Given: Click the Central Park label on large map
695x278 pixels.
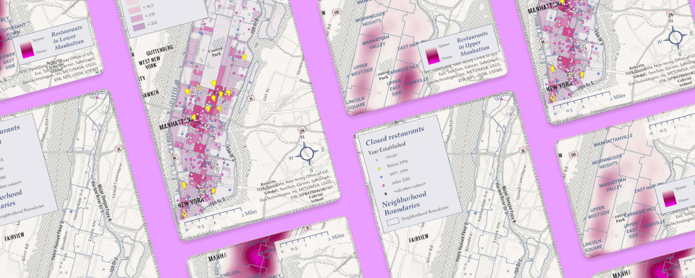Looking at the screenshot, I should 215,52.
